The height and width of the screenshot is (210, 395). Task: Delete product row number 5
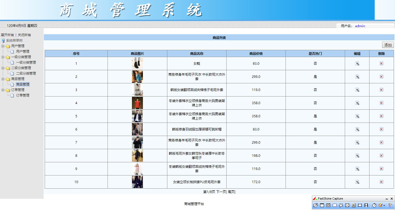click(381, 116)
